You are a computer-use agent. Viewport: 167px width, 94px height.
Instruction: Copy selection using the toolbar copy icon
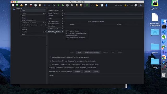[35, 5]
